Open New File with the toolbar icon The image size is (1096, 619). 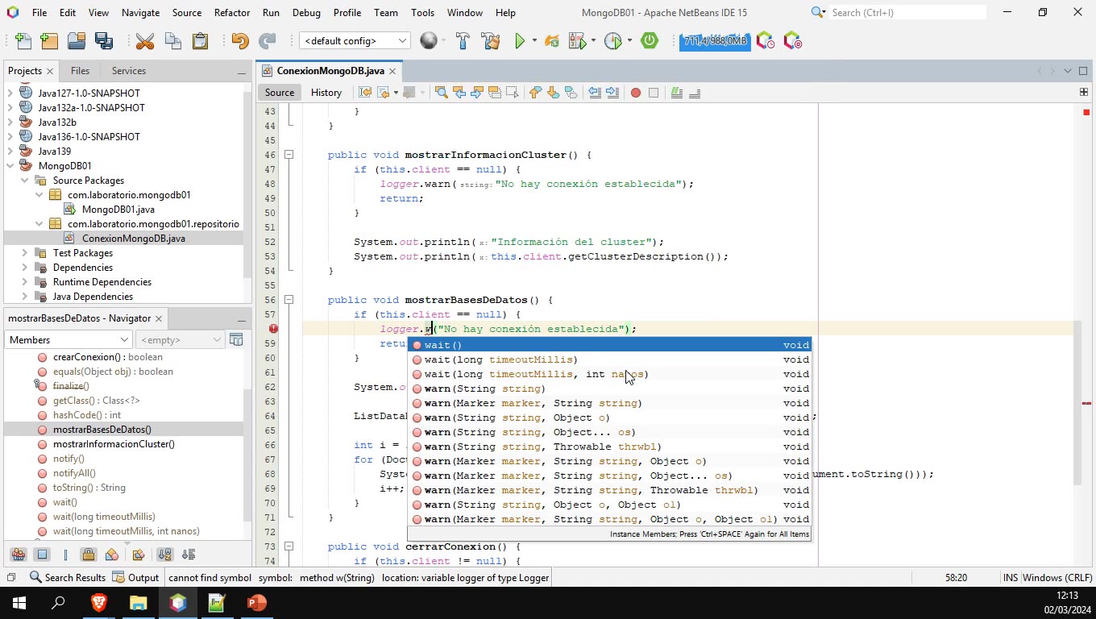click(22, 40)
